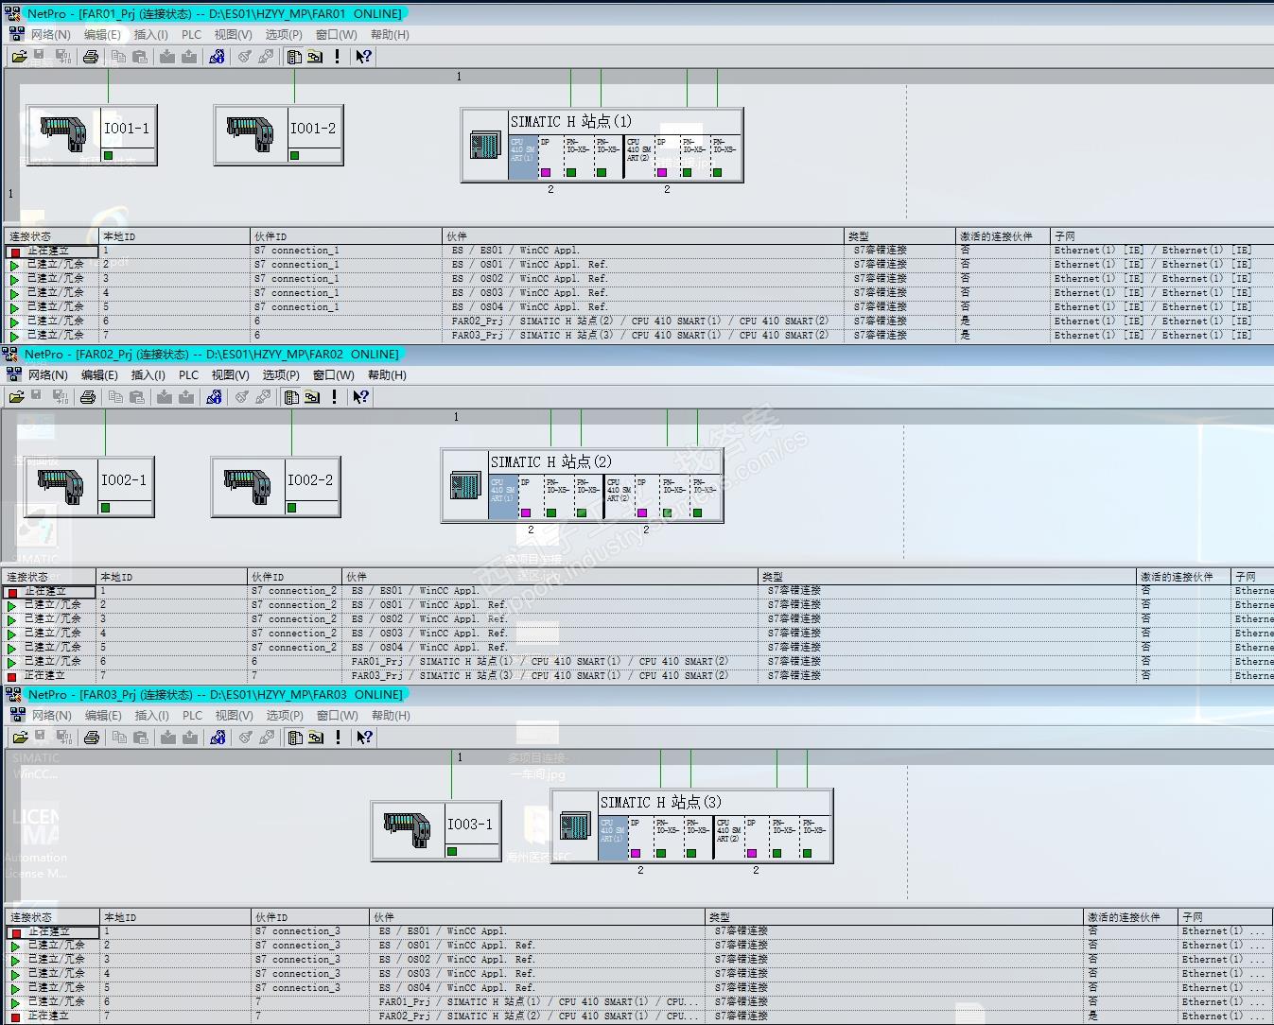Click 'ES / ES01 / WinCC Appl.' in FAR01 table
Image resolution: width=1274 pixels, height=1025 pixels.
[515, 251]
